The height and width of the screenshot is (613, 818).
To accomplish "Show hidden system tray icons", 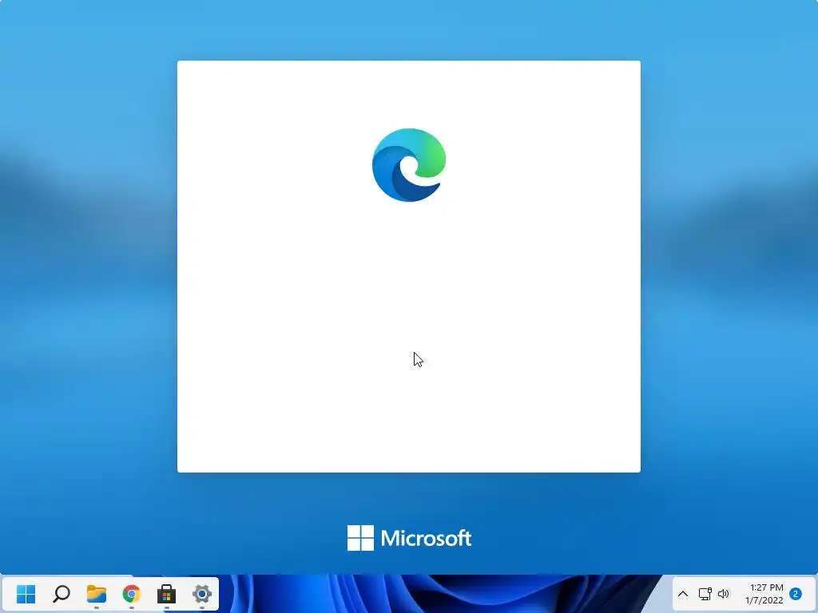I will click(x=683, y=594).
